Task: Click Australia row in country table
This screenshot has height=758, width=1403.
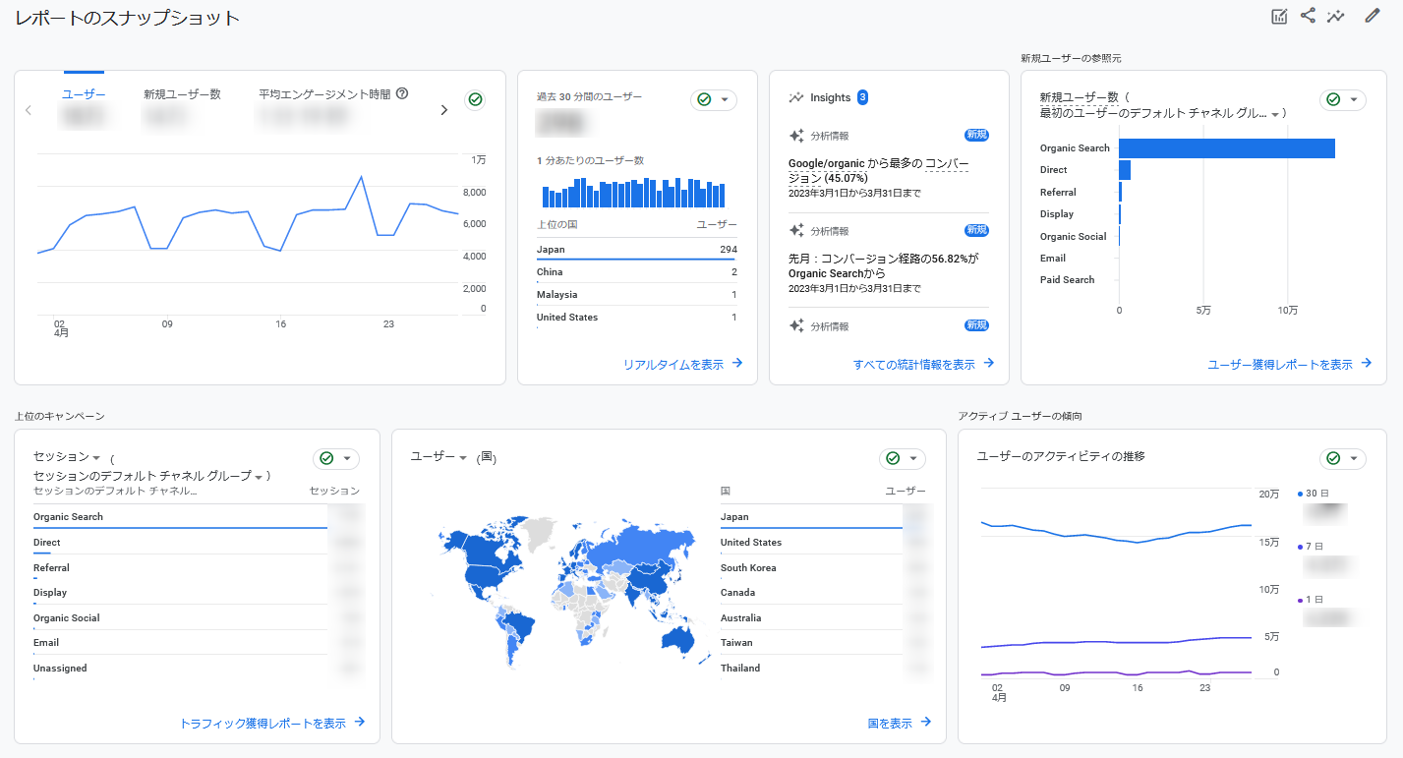Action: tap(824, 618)
